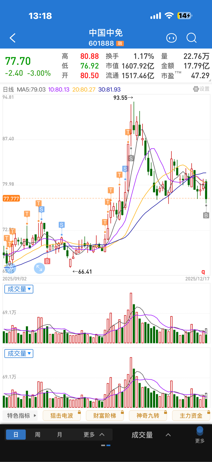The height and width of the screenshot is (462, 212).
Task: Tap the 77.777 price line label
Action: point(11,198)
